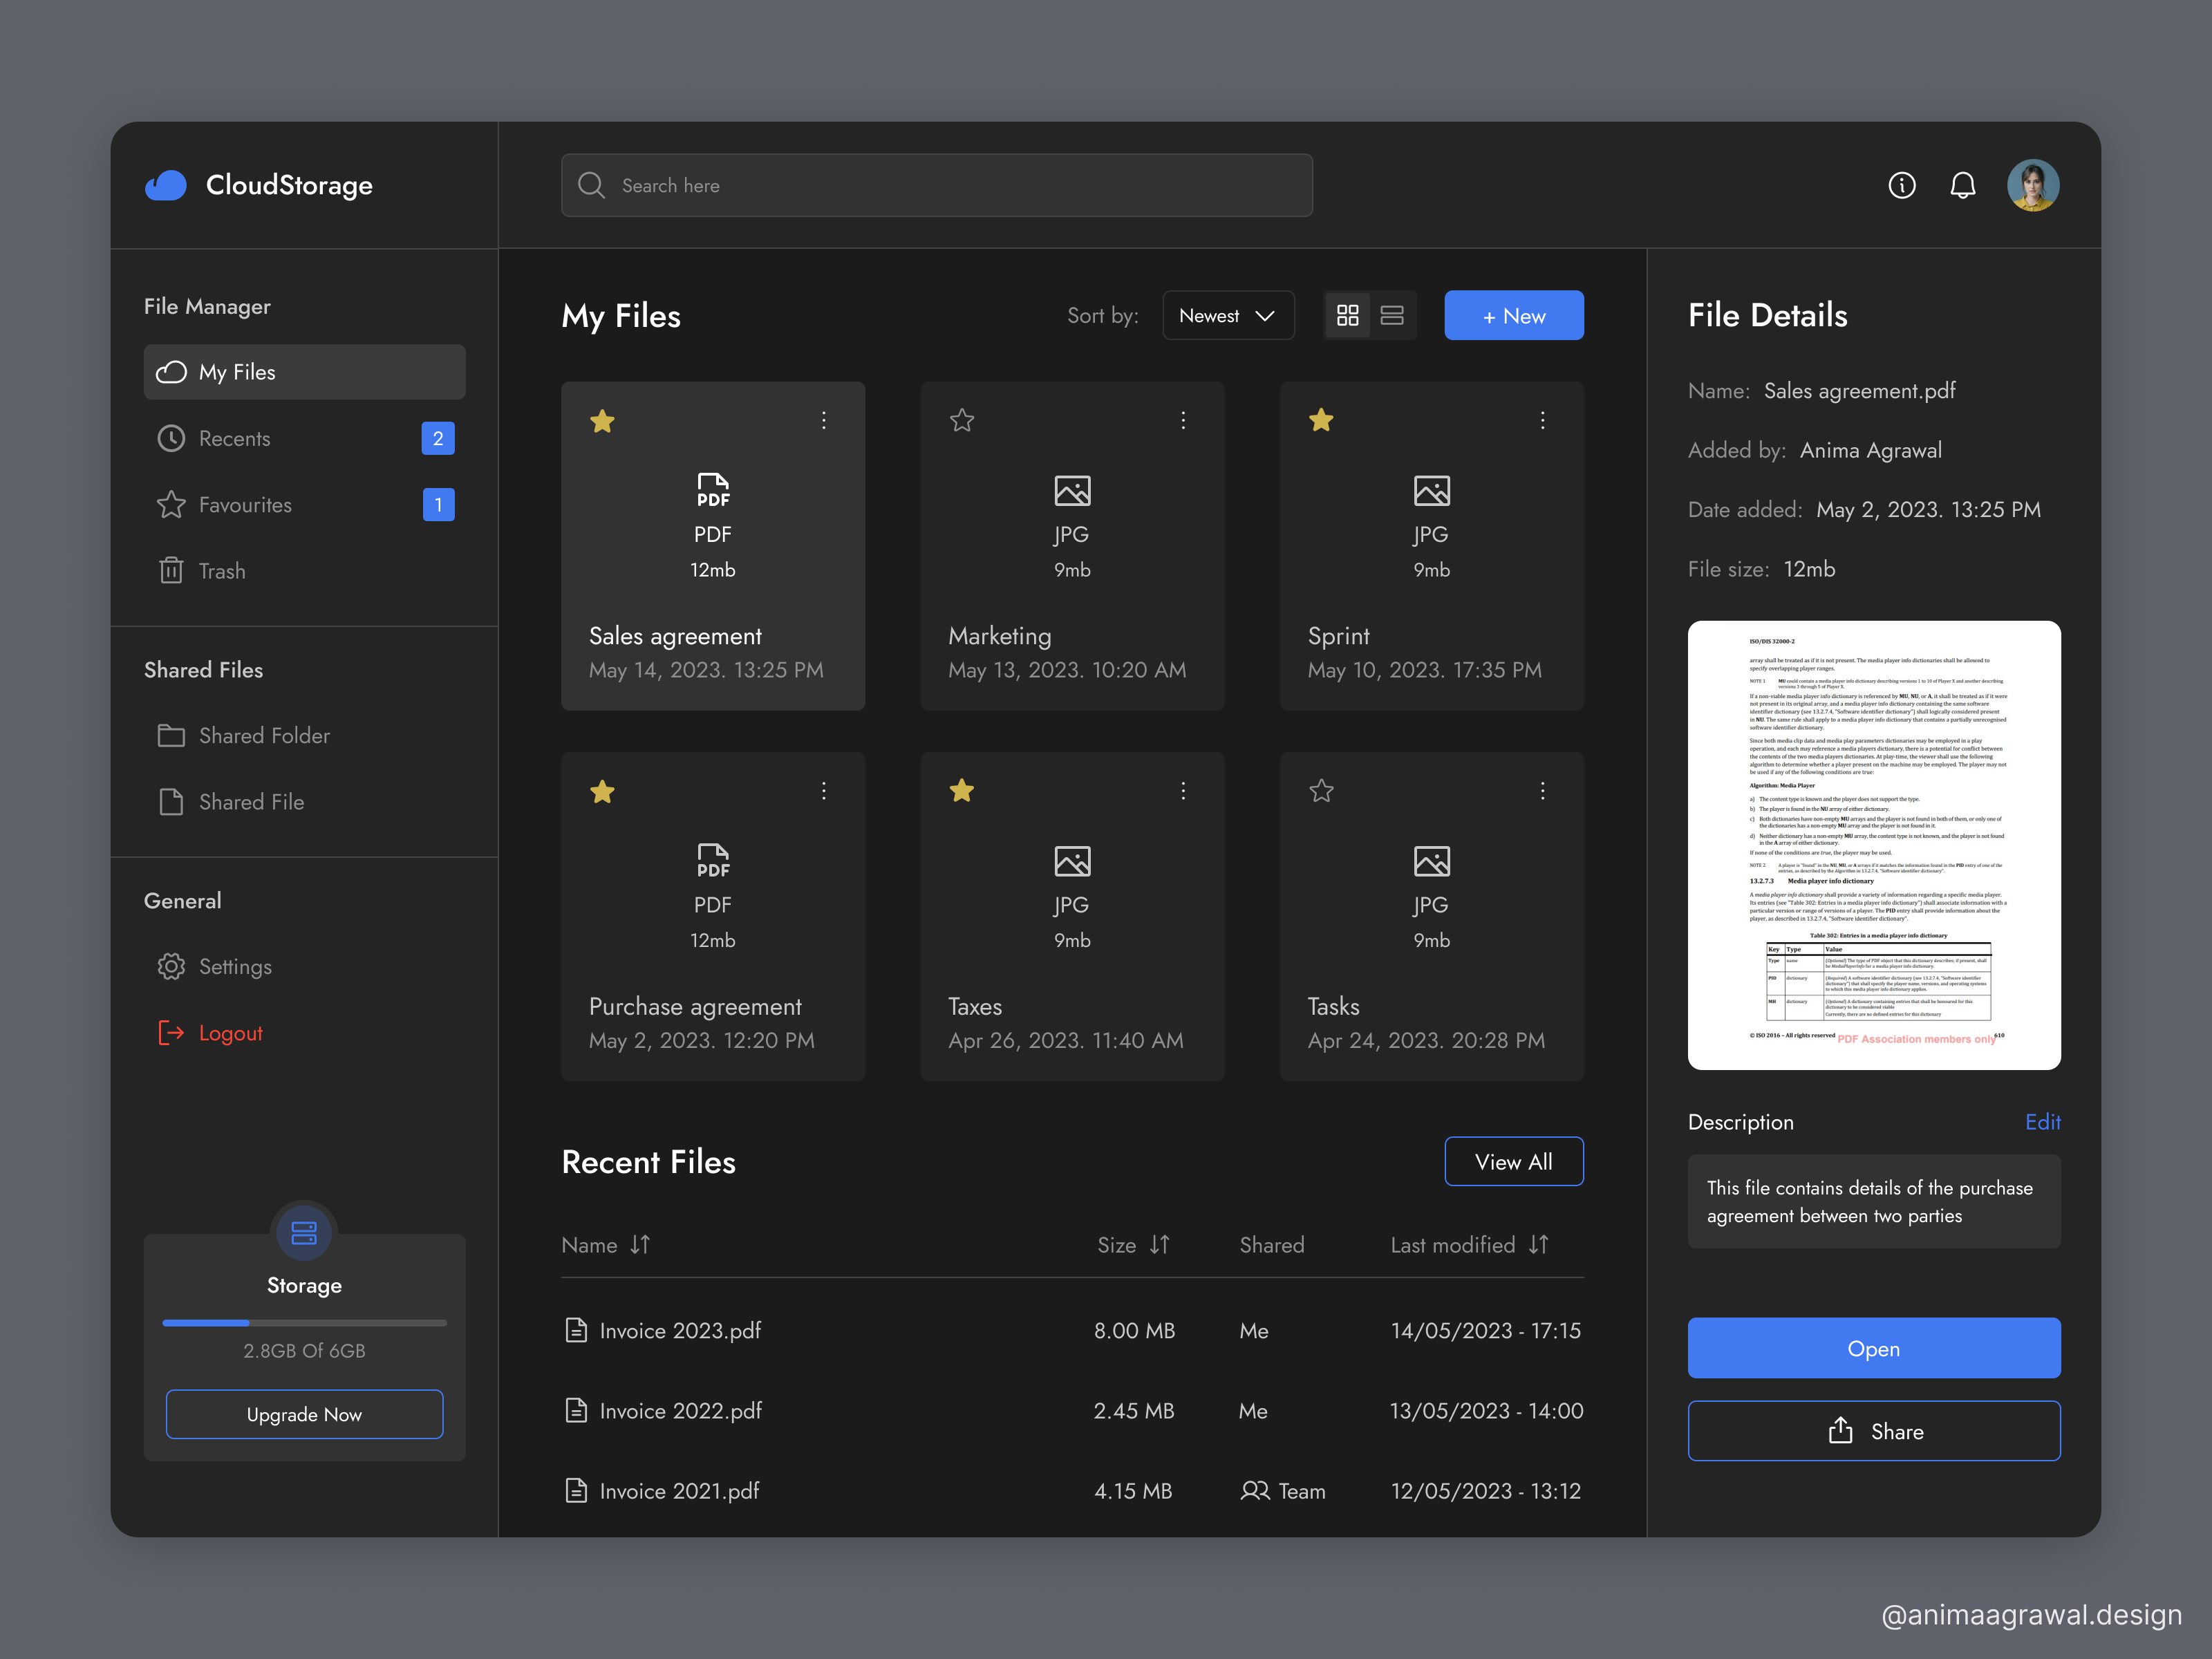Open the Newest sort dropdown

click(1228, 315)
